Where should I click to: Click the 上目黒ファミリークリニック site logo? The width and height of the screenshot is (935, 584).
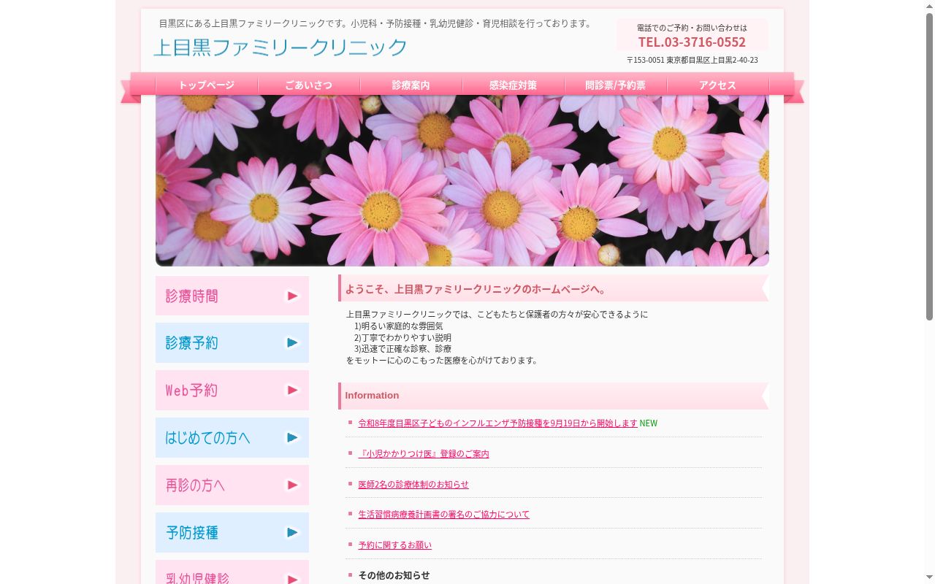(280, 47)
